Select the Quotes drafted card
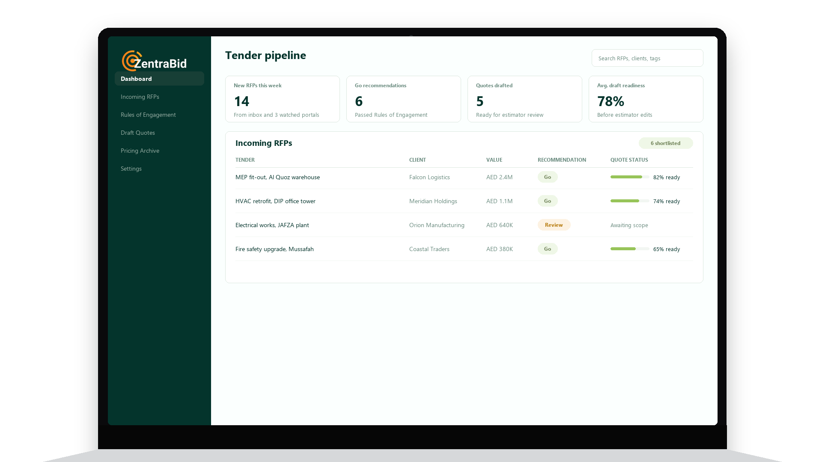822x462 pixels. tap(525, 99)
